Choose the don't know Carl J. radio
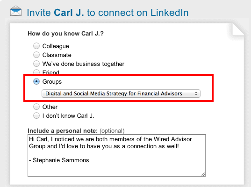Screen dimensions: 251x187 pos(36,115)
